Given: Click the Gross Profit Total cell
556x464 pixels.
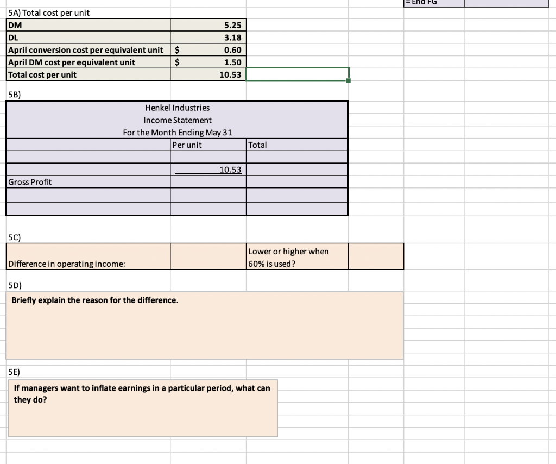Looking at the screenshot, I should click(x=297, y=182).
